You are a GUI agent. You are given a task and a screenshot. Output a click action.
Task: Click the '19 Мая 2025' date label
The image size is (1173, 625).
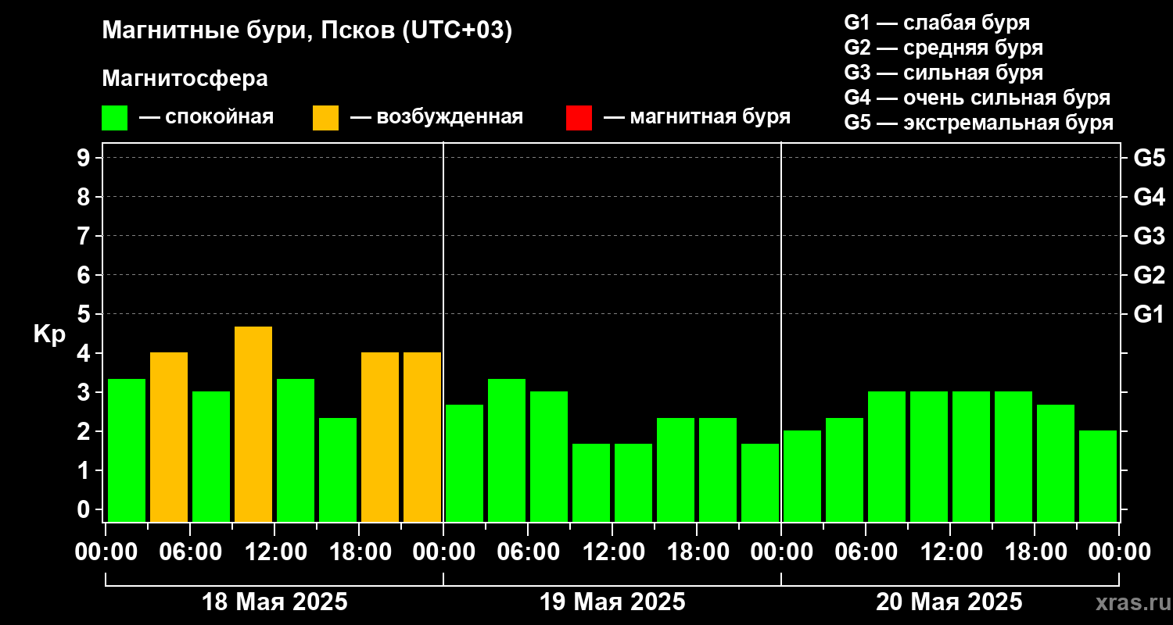(x=612, y=602)
